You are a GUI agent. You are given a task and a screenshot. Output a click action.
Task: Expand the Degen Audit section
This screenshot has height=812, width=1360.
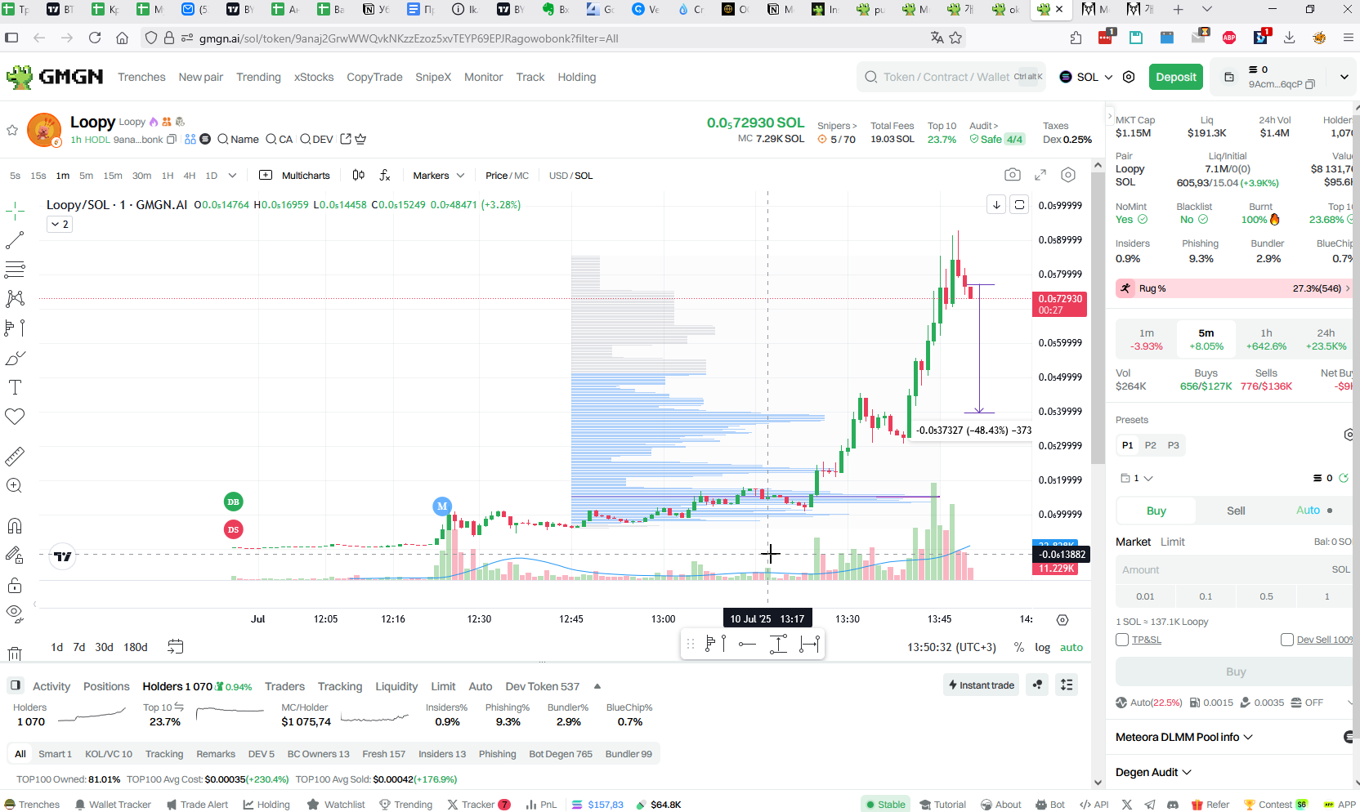(1153, 772)
